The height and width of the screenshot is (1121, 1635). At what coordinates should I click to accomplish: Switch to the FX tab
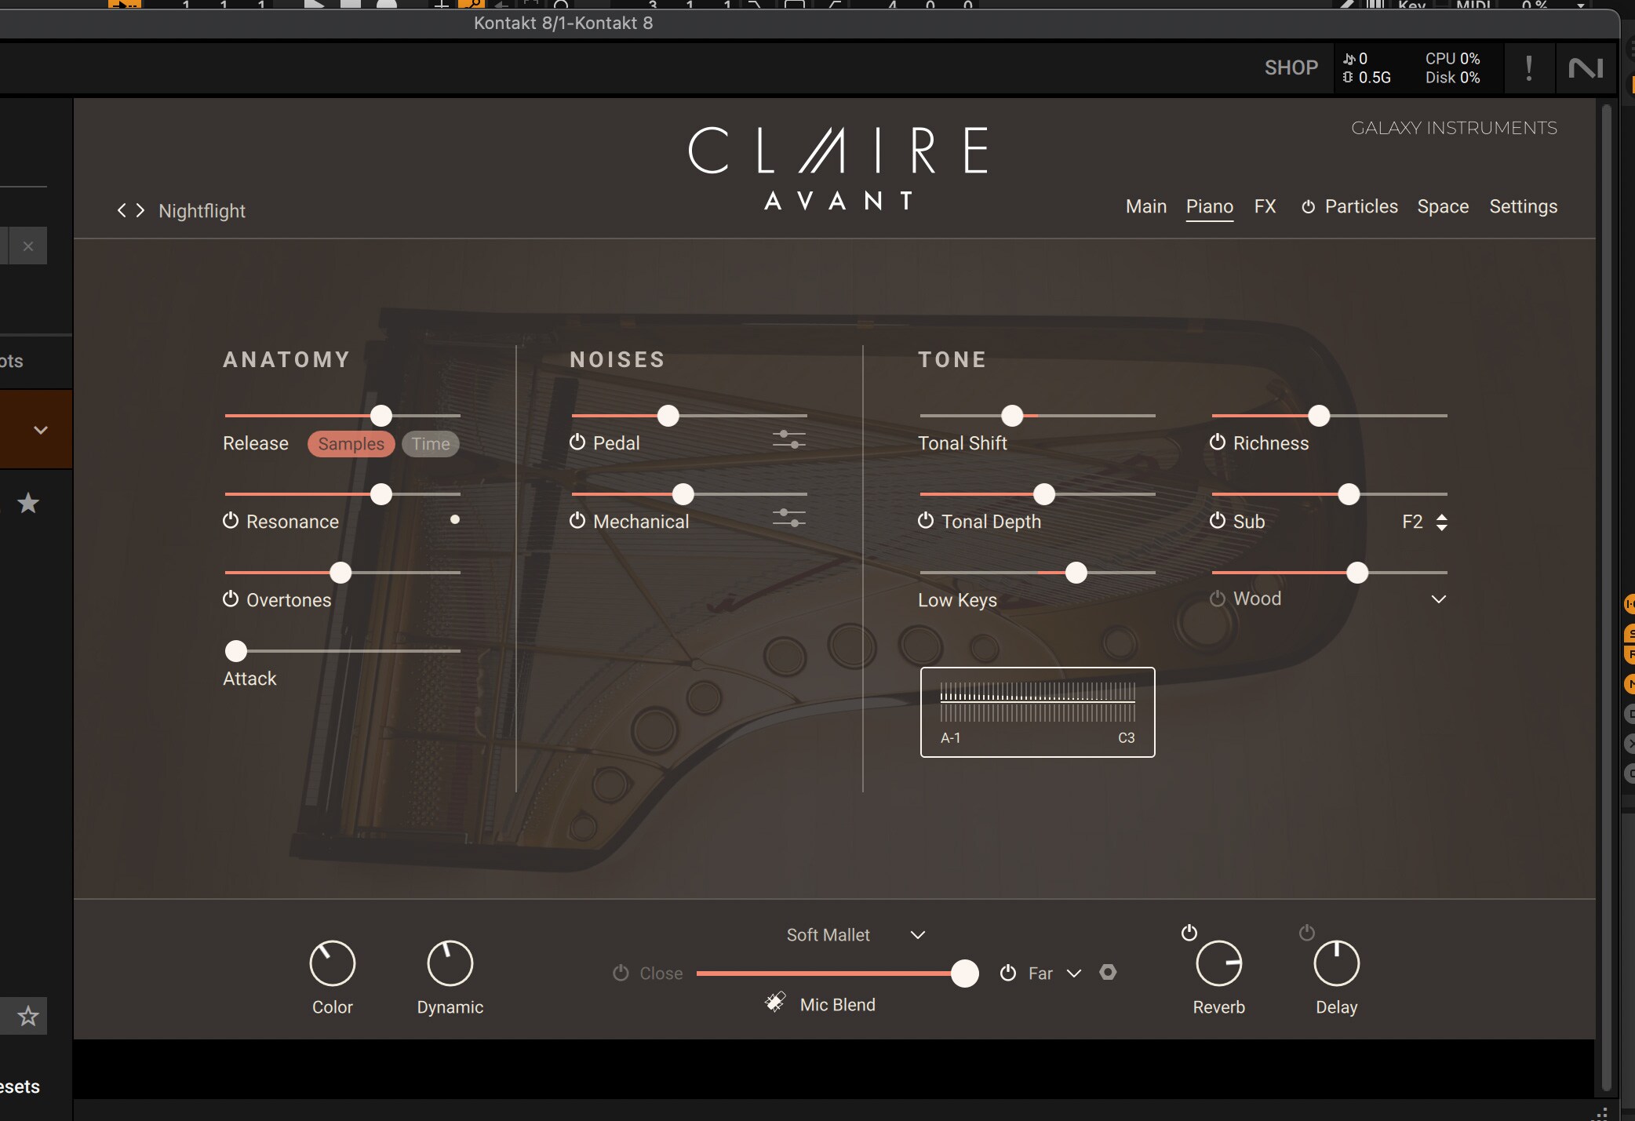point(1265,206)
